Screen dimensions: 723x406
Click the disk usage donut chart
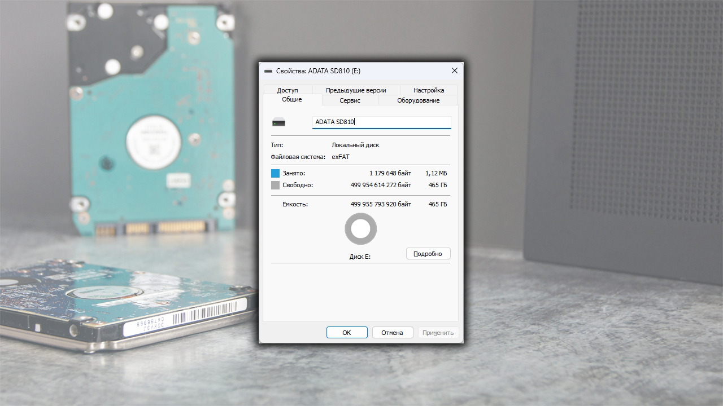pyautogui.click(x=360, y=229)
